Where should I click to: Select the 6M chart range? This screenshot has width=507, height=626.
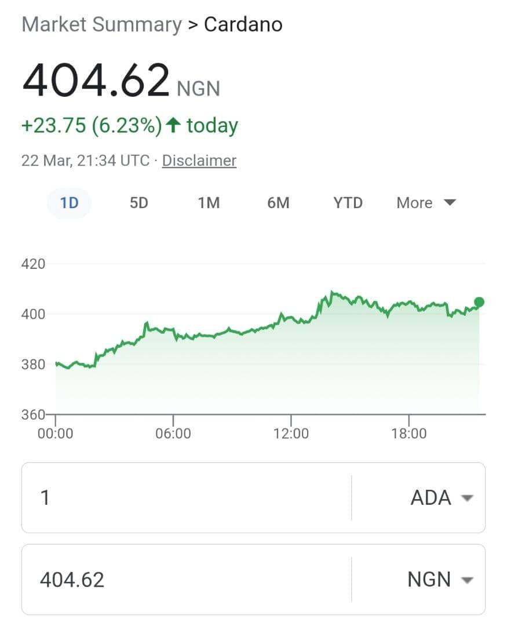tap(278, 203)
